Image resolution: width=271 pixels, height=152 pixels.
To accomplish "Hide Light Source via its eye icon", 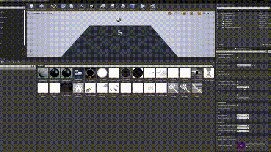I will click(x=218, y=19).
